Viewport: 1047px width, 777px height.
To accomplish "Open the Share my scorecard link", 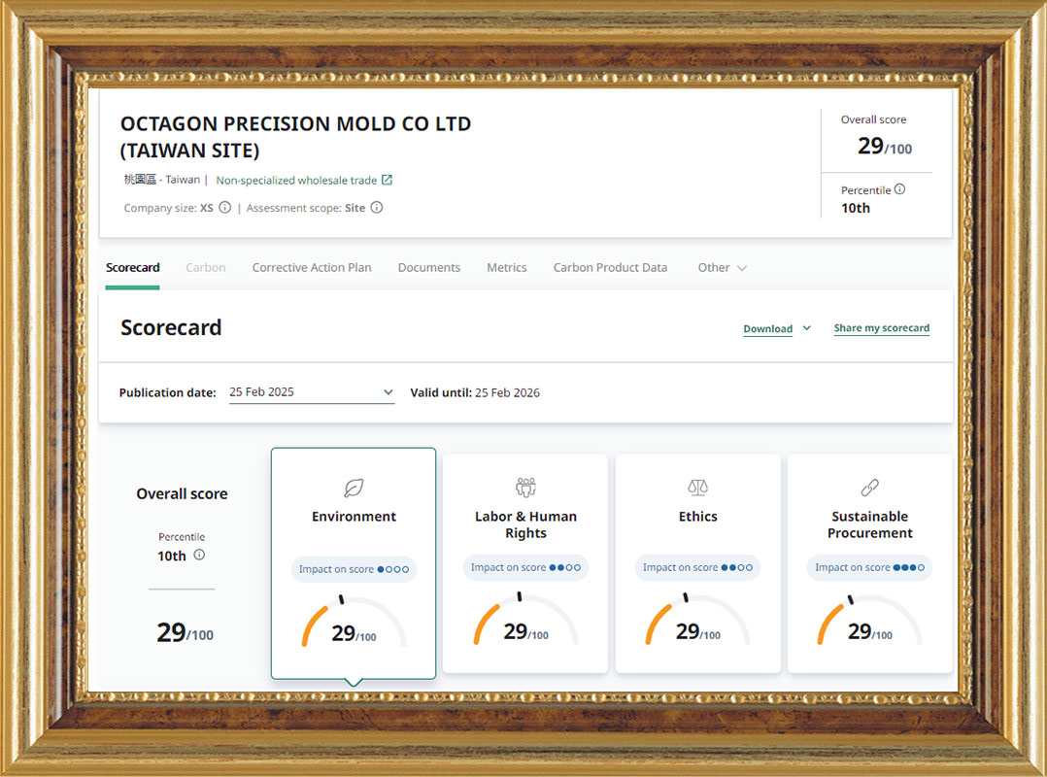I will point(882,327).
